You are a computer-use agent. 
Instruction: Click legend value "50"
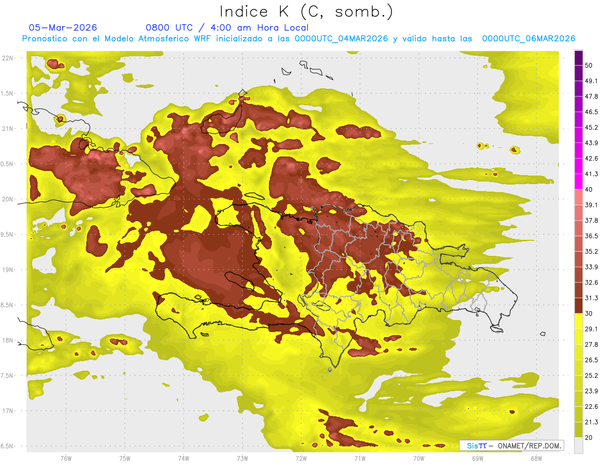click(x=588, y=66)
